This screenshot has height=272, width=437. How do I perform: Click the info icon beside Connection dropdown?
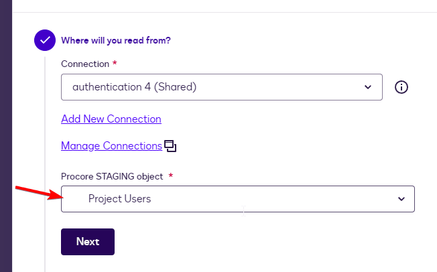(401, 87)
